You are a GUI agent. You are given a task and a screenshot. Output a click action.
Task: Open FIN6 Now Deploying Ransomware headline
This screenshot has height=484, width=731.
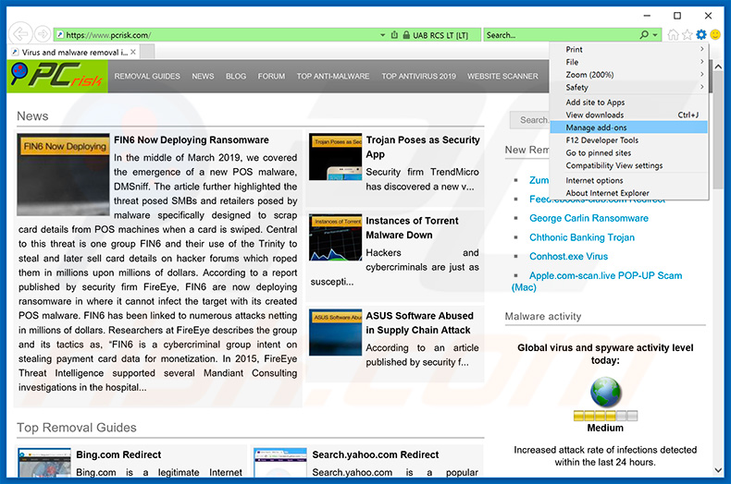coord(192,139)
